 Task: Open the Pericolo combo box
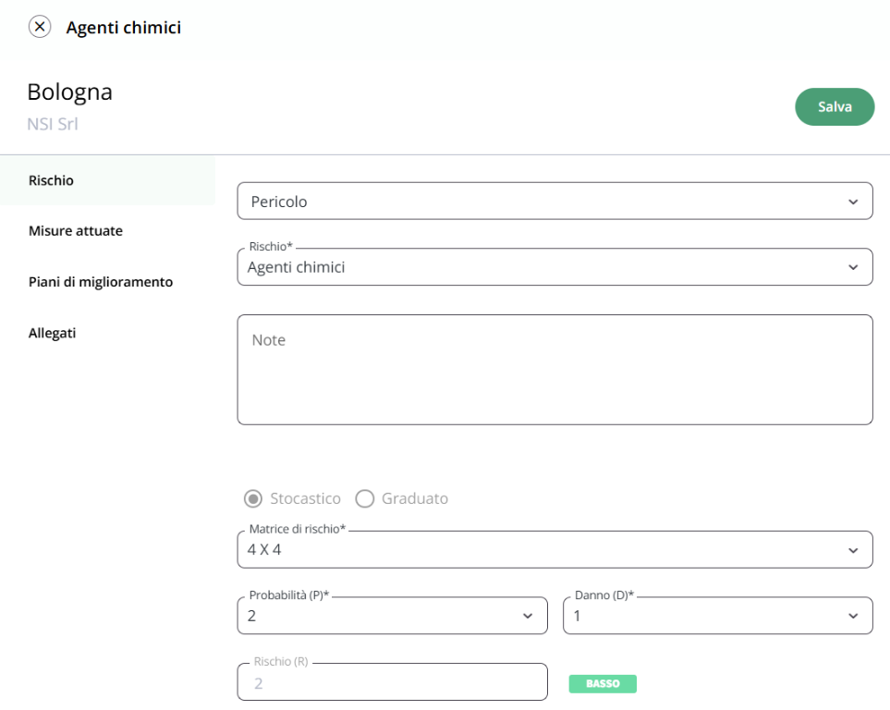[x=555, y=201]
